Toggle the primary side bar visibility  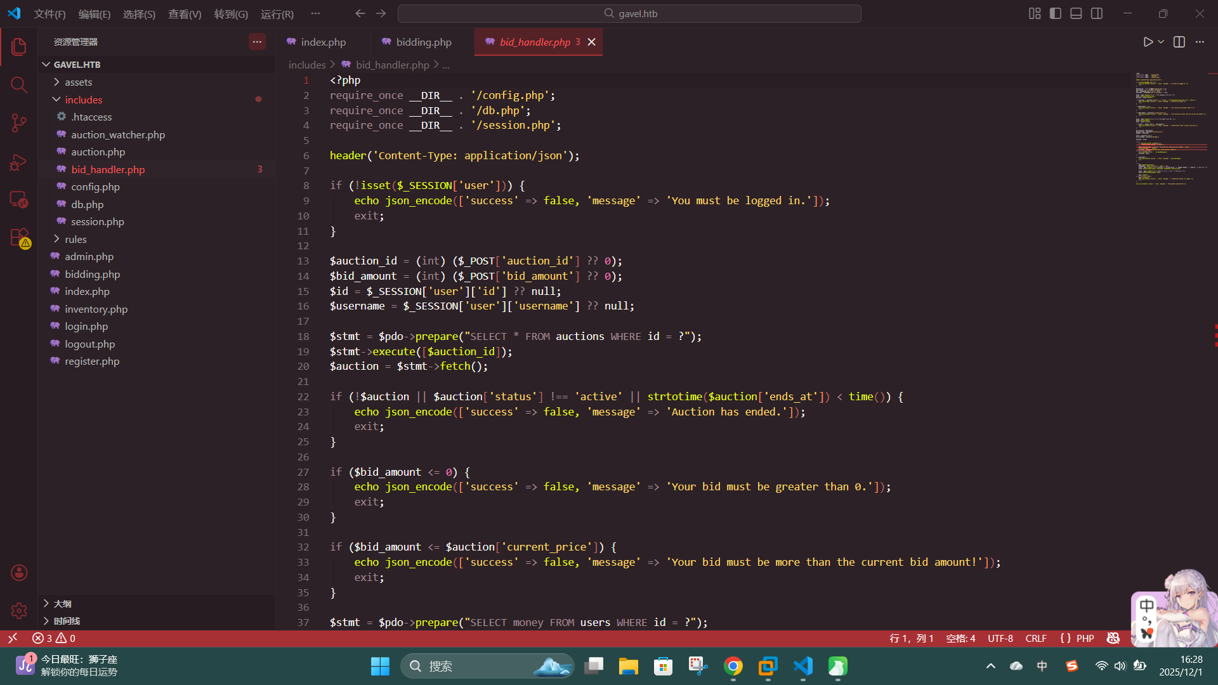pyautogui.click(x=1056, y=13)
